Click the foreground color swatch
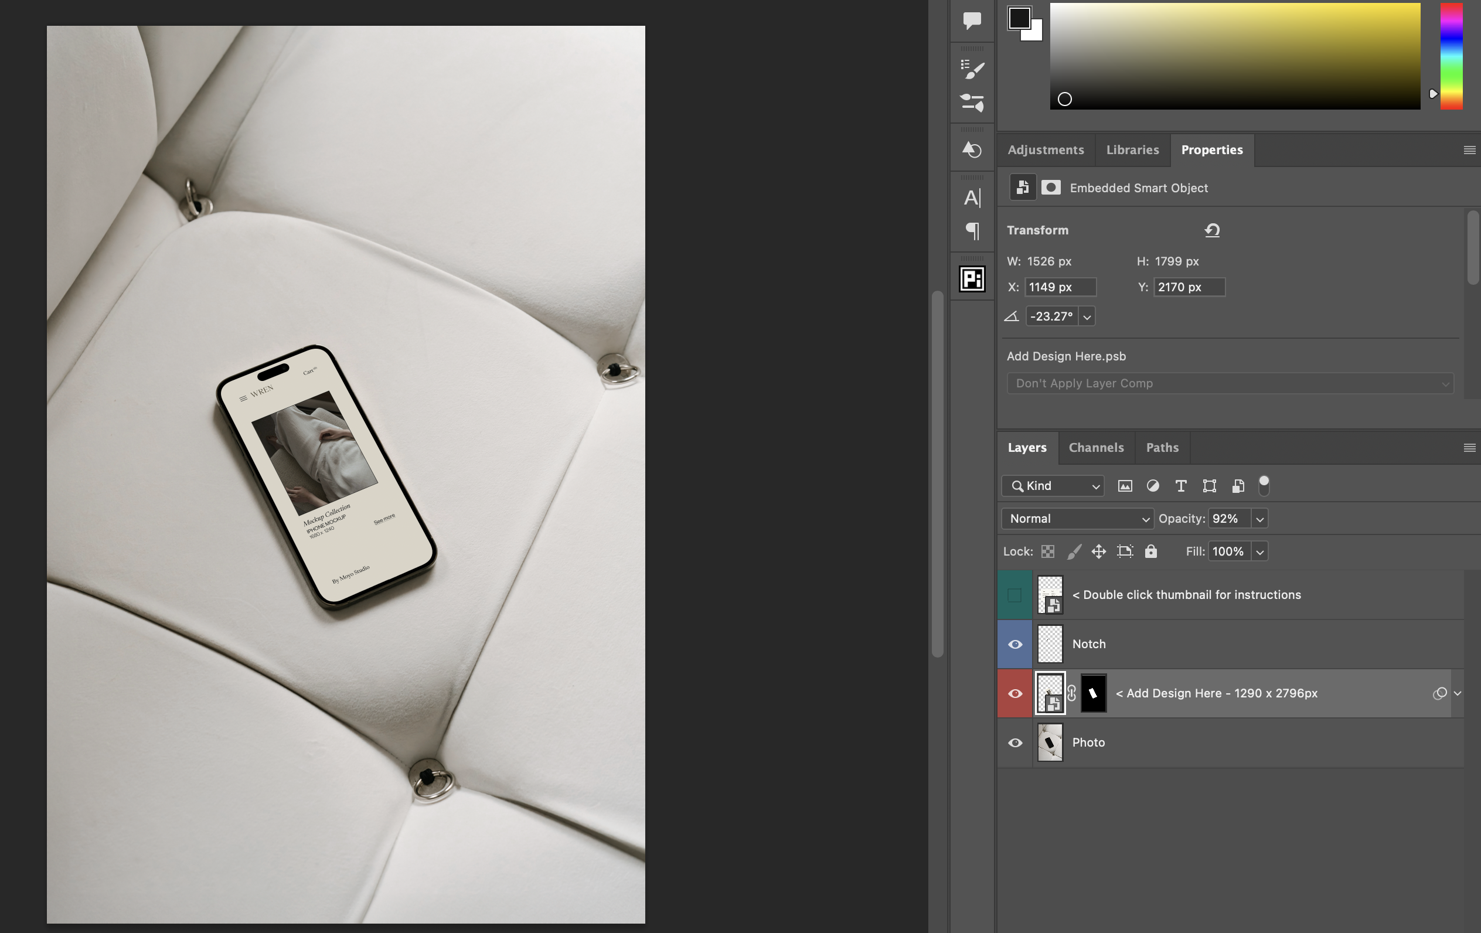1481x933 pixels. (x=1019, y=18)
